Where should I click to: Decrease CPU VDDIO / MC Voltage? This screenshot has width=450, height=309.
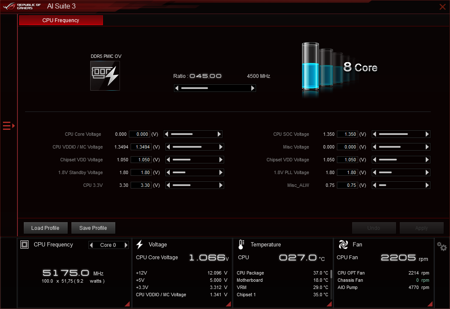(168, 147)
